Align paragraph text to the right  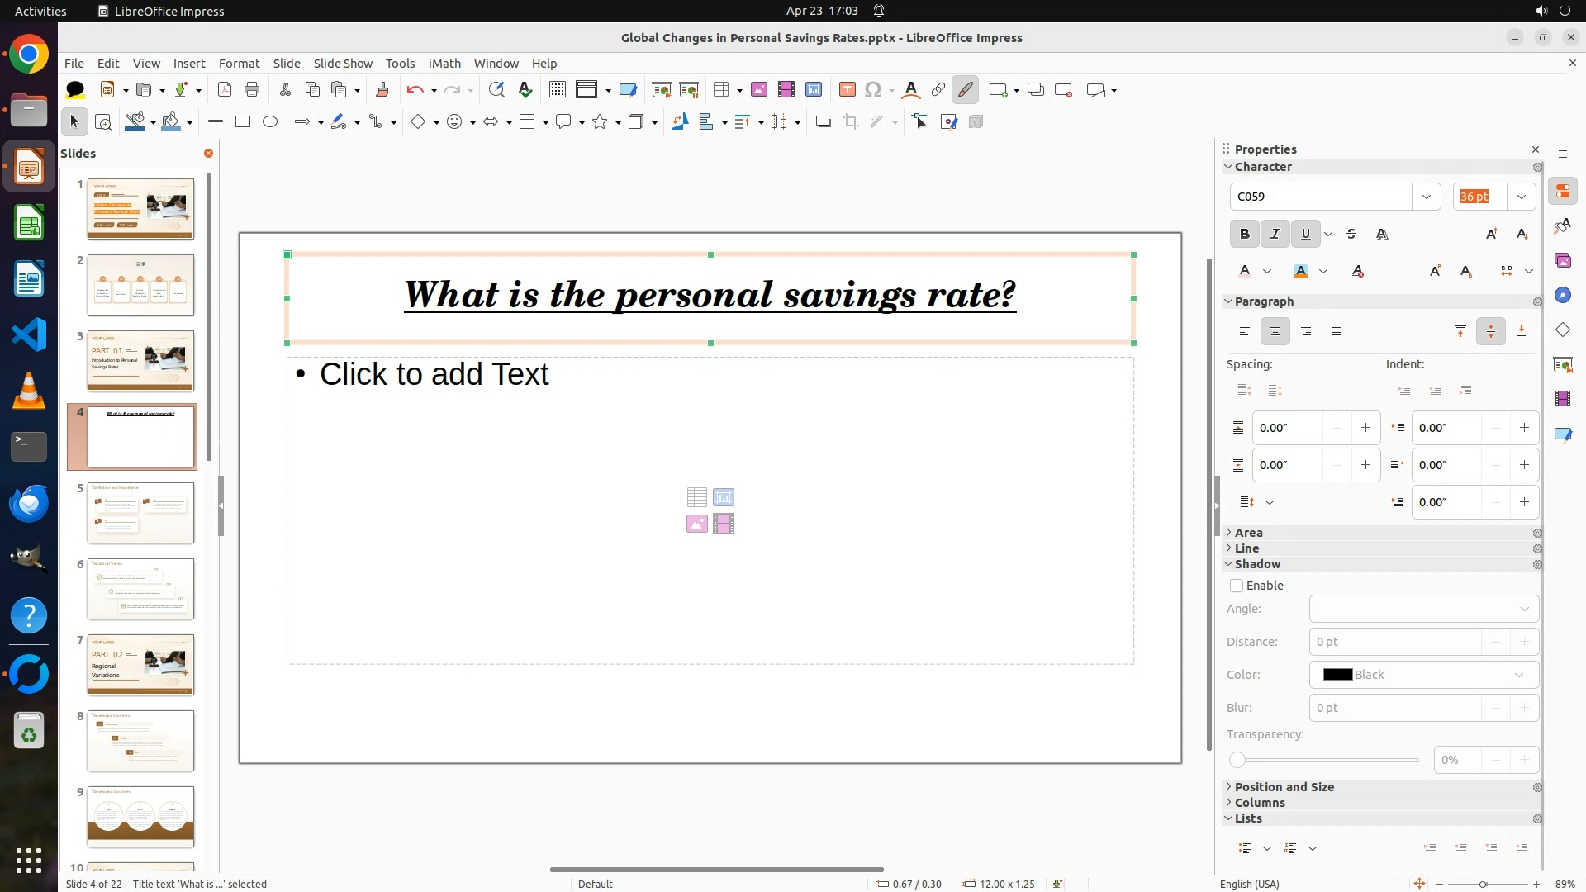(x=1306, y=332)
